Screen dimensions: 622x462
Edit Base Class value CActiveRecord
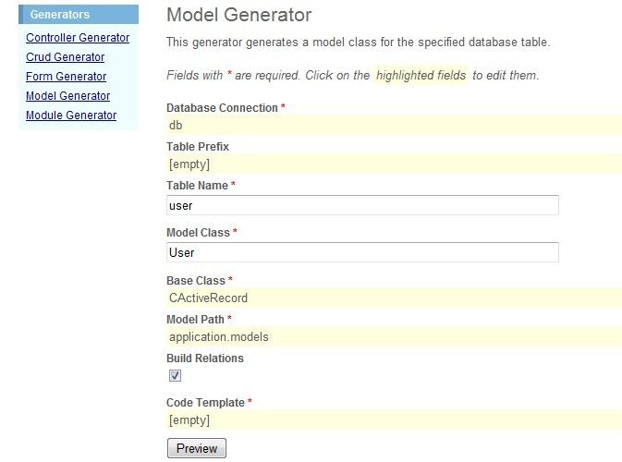tap(394, 298)
